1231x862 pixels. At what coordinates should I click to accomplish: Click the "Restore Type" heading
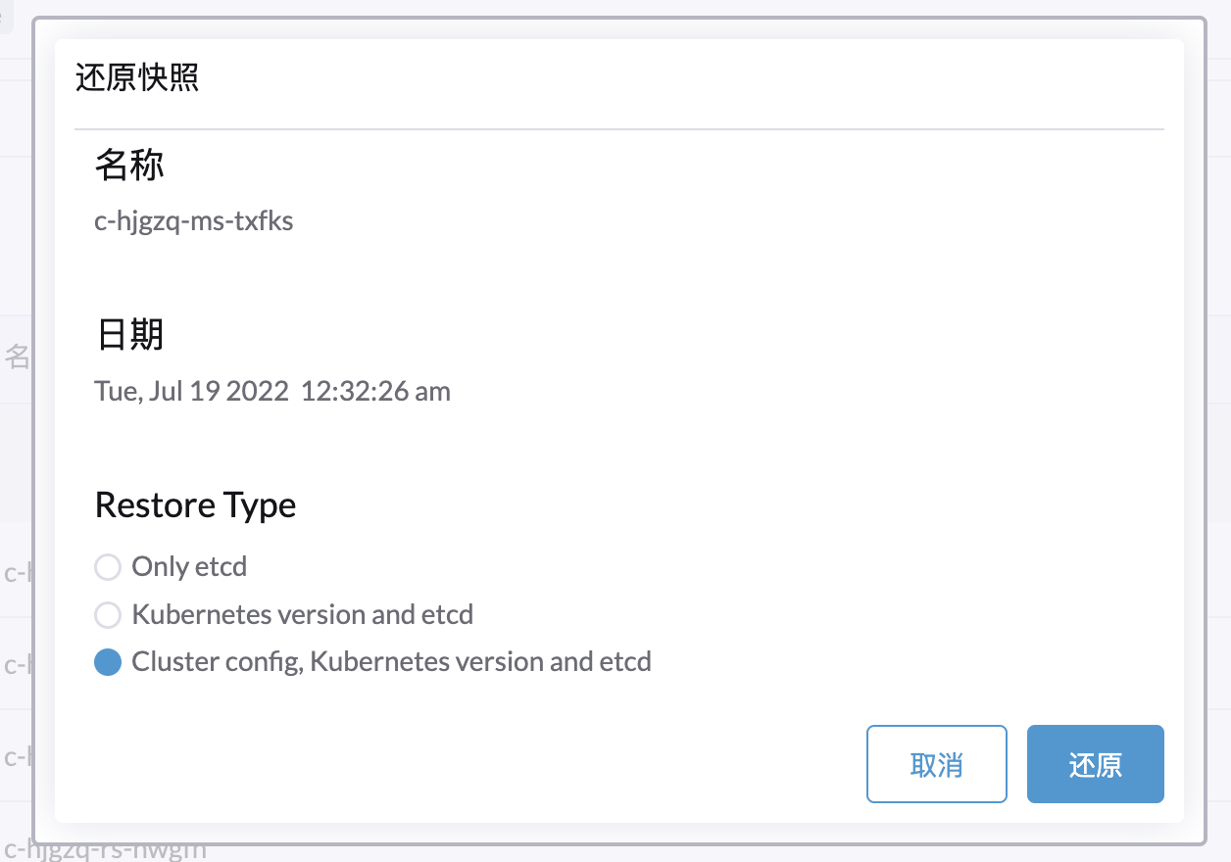(x=195, y=504)
